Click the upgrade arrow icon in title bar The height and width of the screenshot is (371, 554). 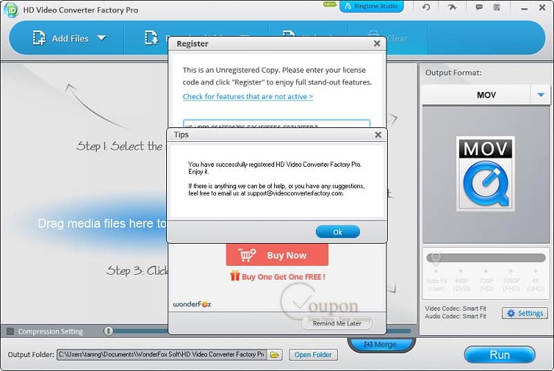tap(452, 7)
